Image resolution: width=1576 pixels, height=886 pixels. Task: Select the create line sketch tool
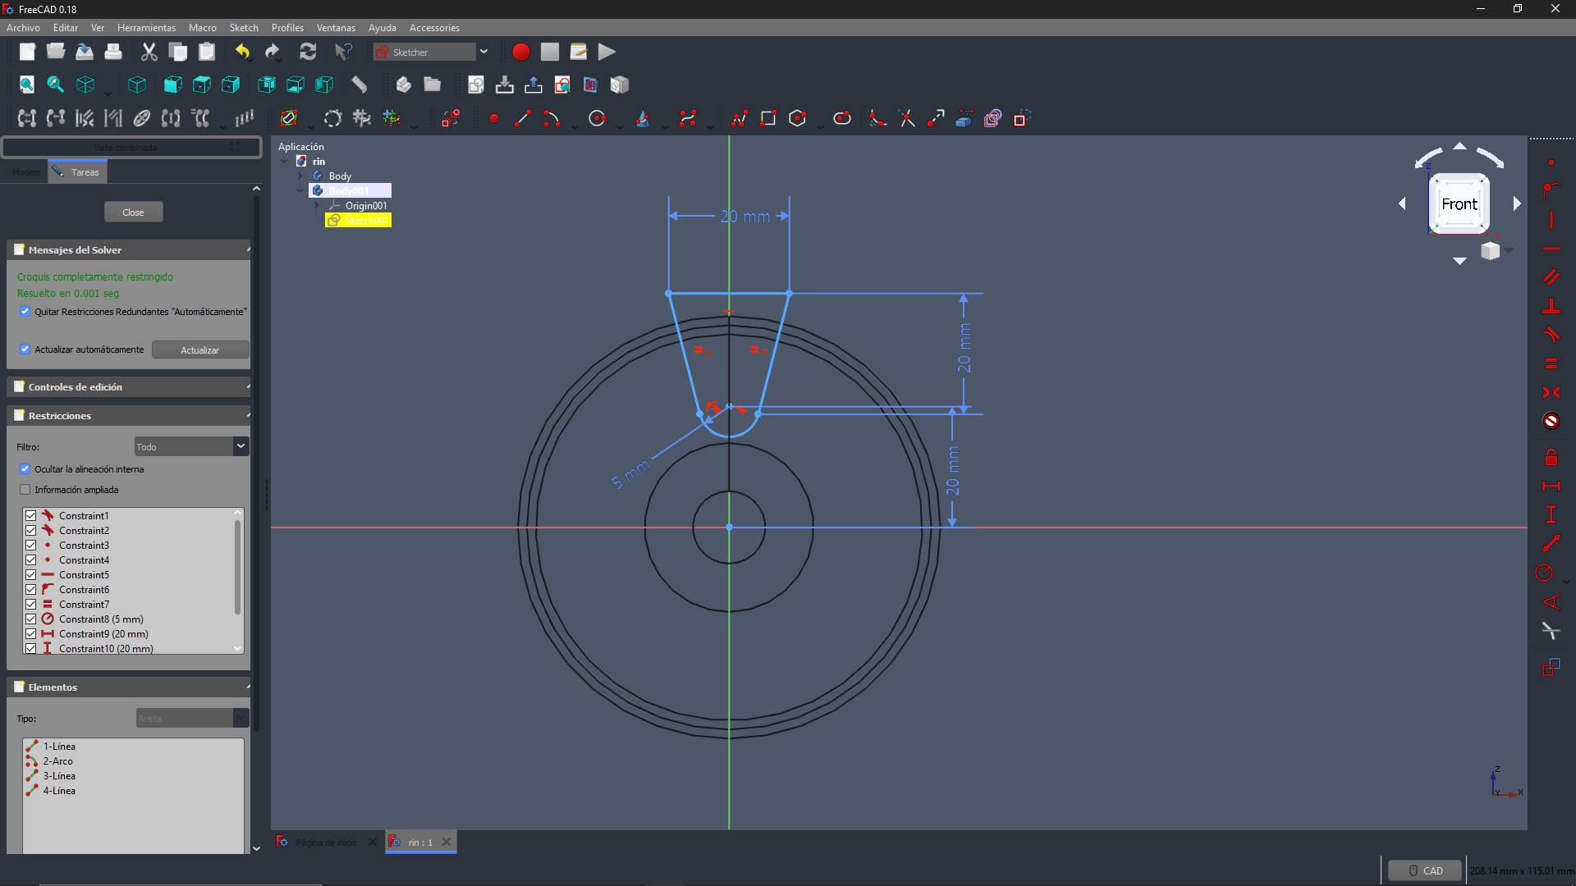pyautogui.click(x=523, y=119)
